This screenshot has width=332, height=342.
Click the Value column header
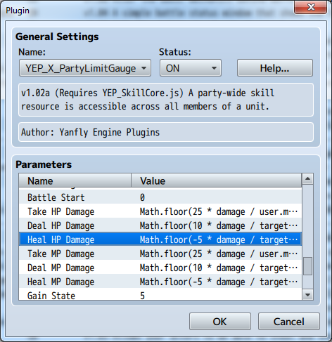(217, 180)
